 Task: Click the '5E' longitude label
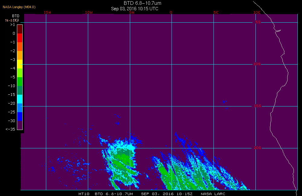[216, 12]
